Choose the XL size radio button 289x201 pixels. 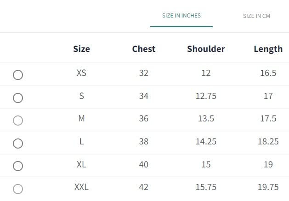tap(18, 166)
